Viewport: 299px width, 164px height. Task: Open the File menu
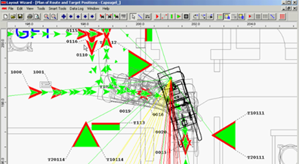(x=11, y=8)
